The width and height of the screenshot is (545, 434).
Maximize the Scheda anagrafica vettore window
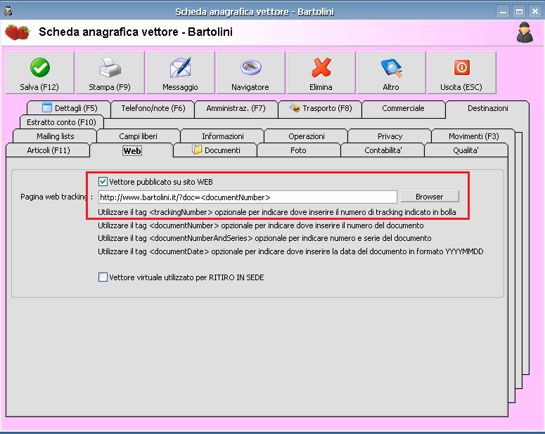(519, 11)
